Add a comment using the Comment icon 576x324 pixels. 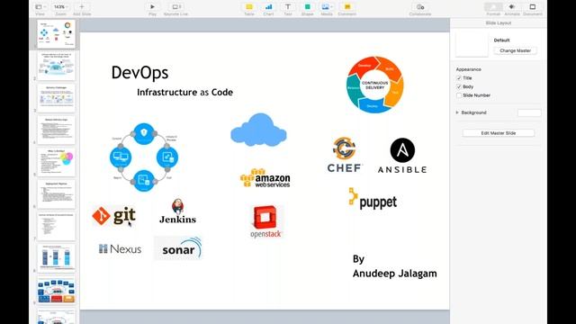tap(347, 7)
